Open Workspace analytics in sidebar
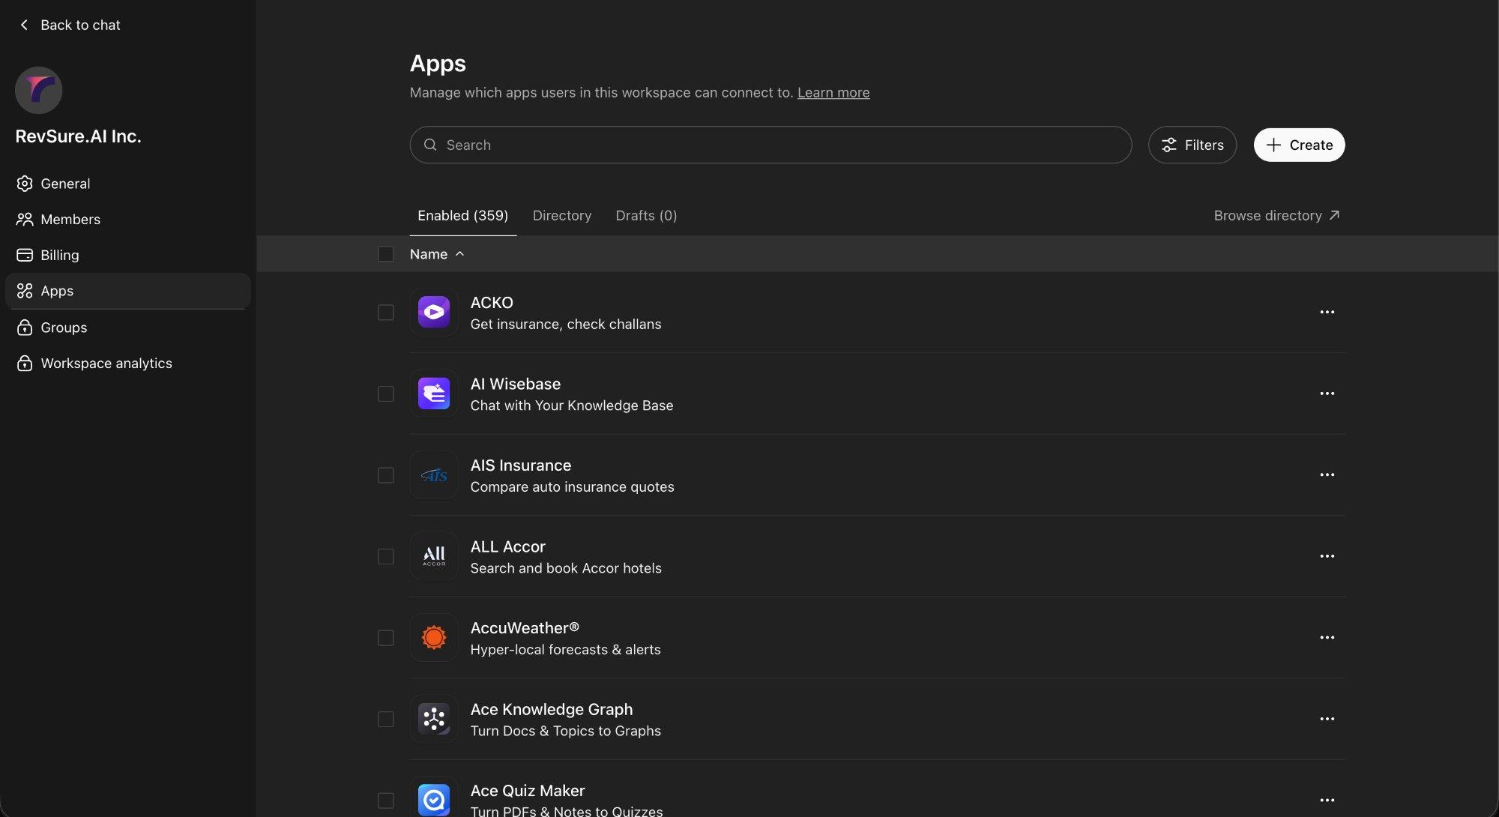The width and height of the screenshot is (1499, 817). 127,364
